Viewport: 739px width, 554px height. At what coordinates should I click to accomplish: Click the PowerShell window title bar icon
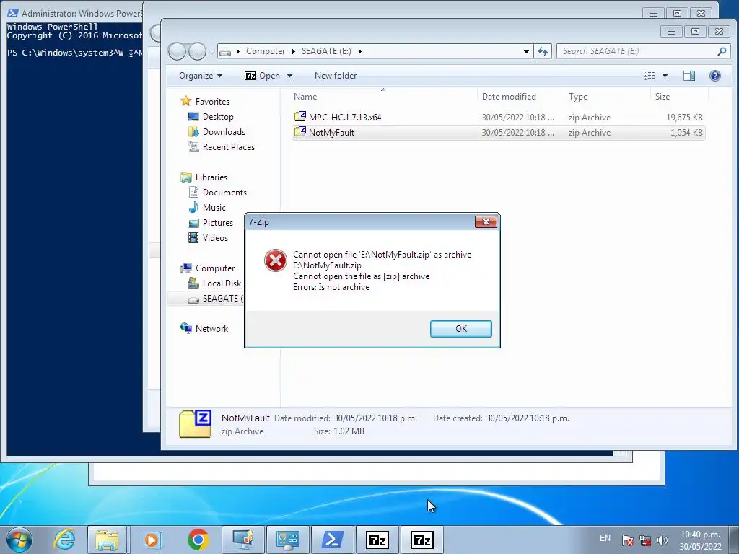pos(13,13)
